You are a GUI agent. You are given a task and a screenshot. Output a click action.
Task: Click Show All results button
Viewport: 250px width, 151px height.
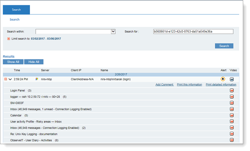coord(13,62)
